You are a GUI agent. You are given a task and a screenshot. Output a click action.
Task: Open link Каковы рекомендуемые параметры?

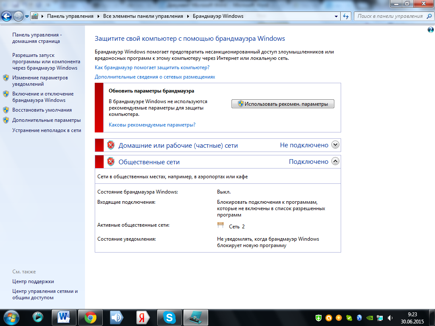click(152, 125)
